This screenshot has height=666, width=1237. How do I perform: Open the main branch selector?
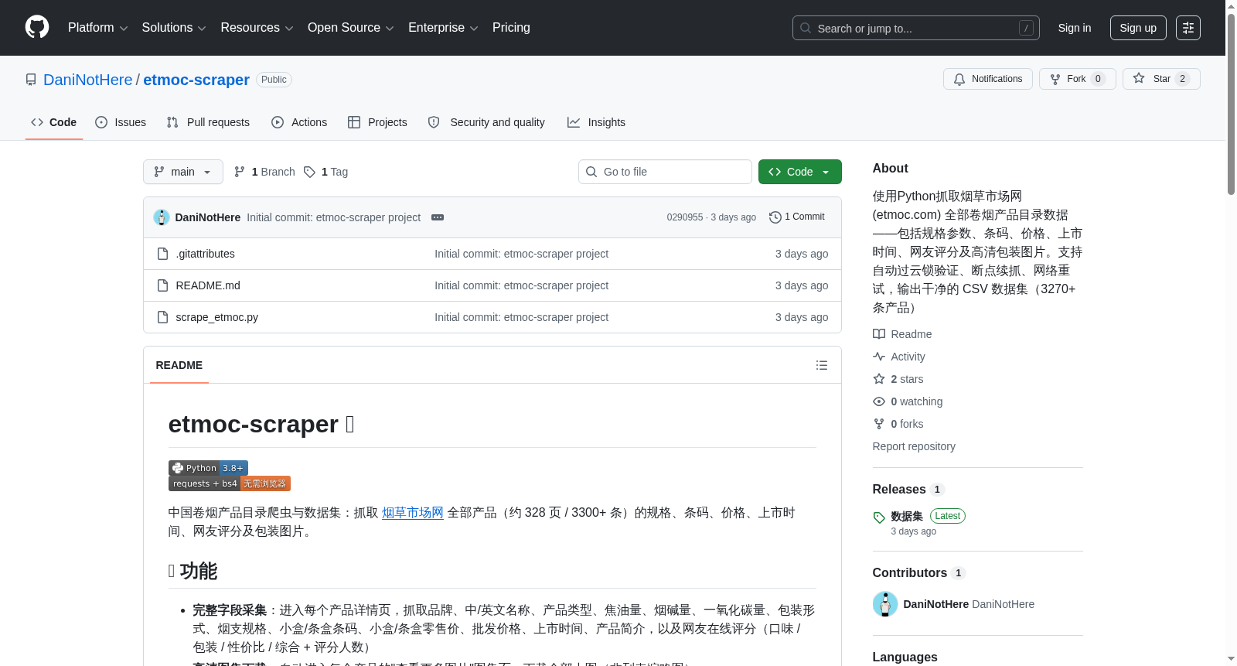pyautogui.click(x=183, y=172)
